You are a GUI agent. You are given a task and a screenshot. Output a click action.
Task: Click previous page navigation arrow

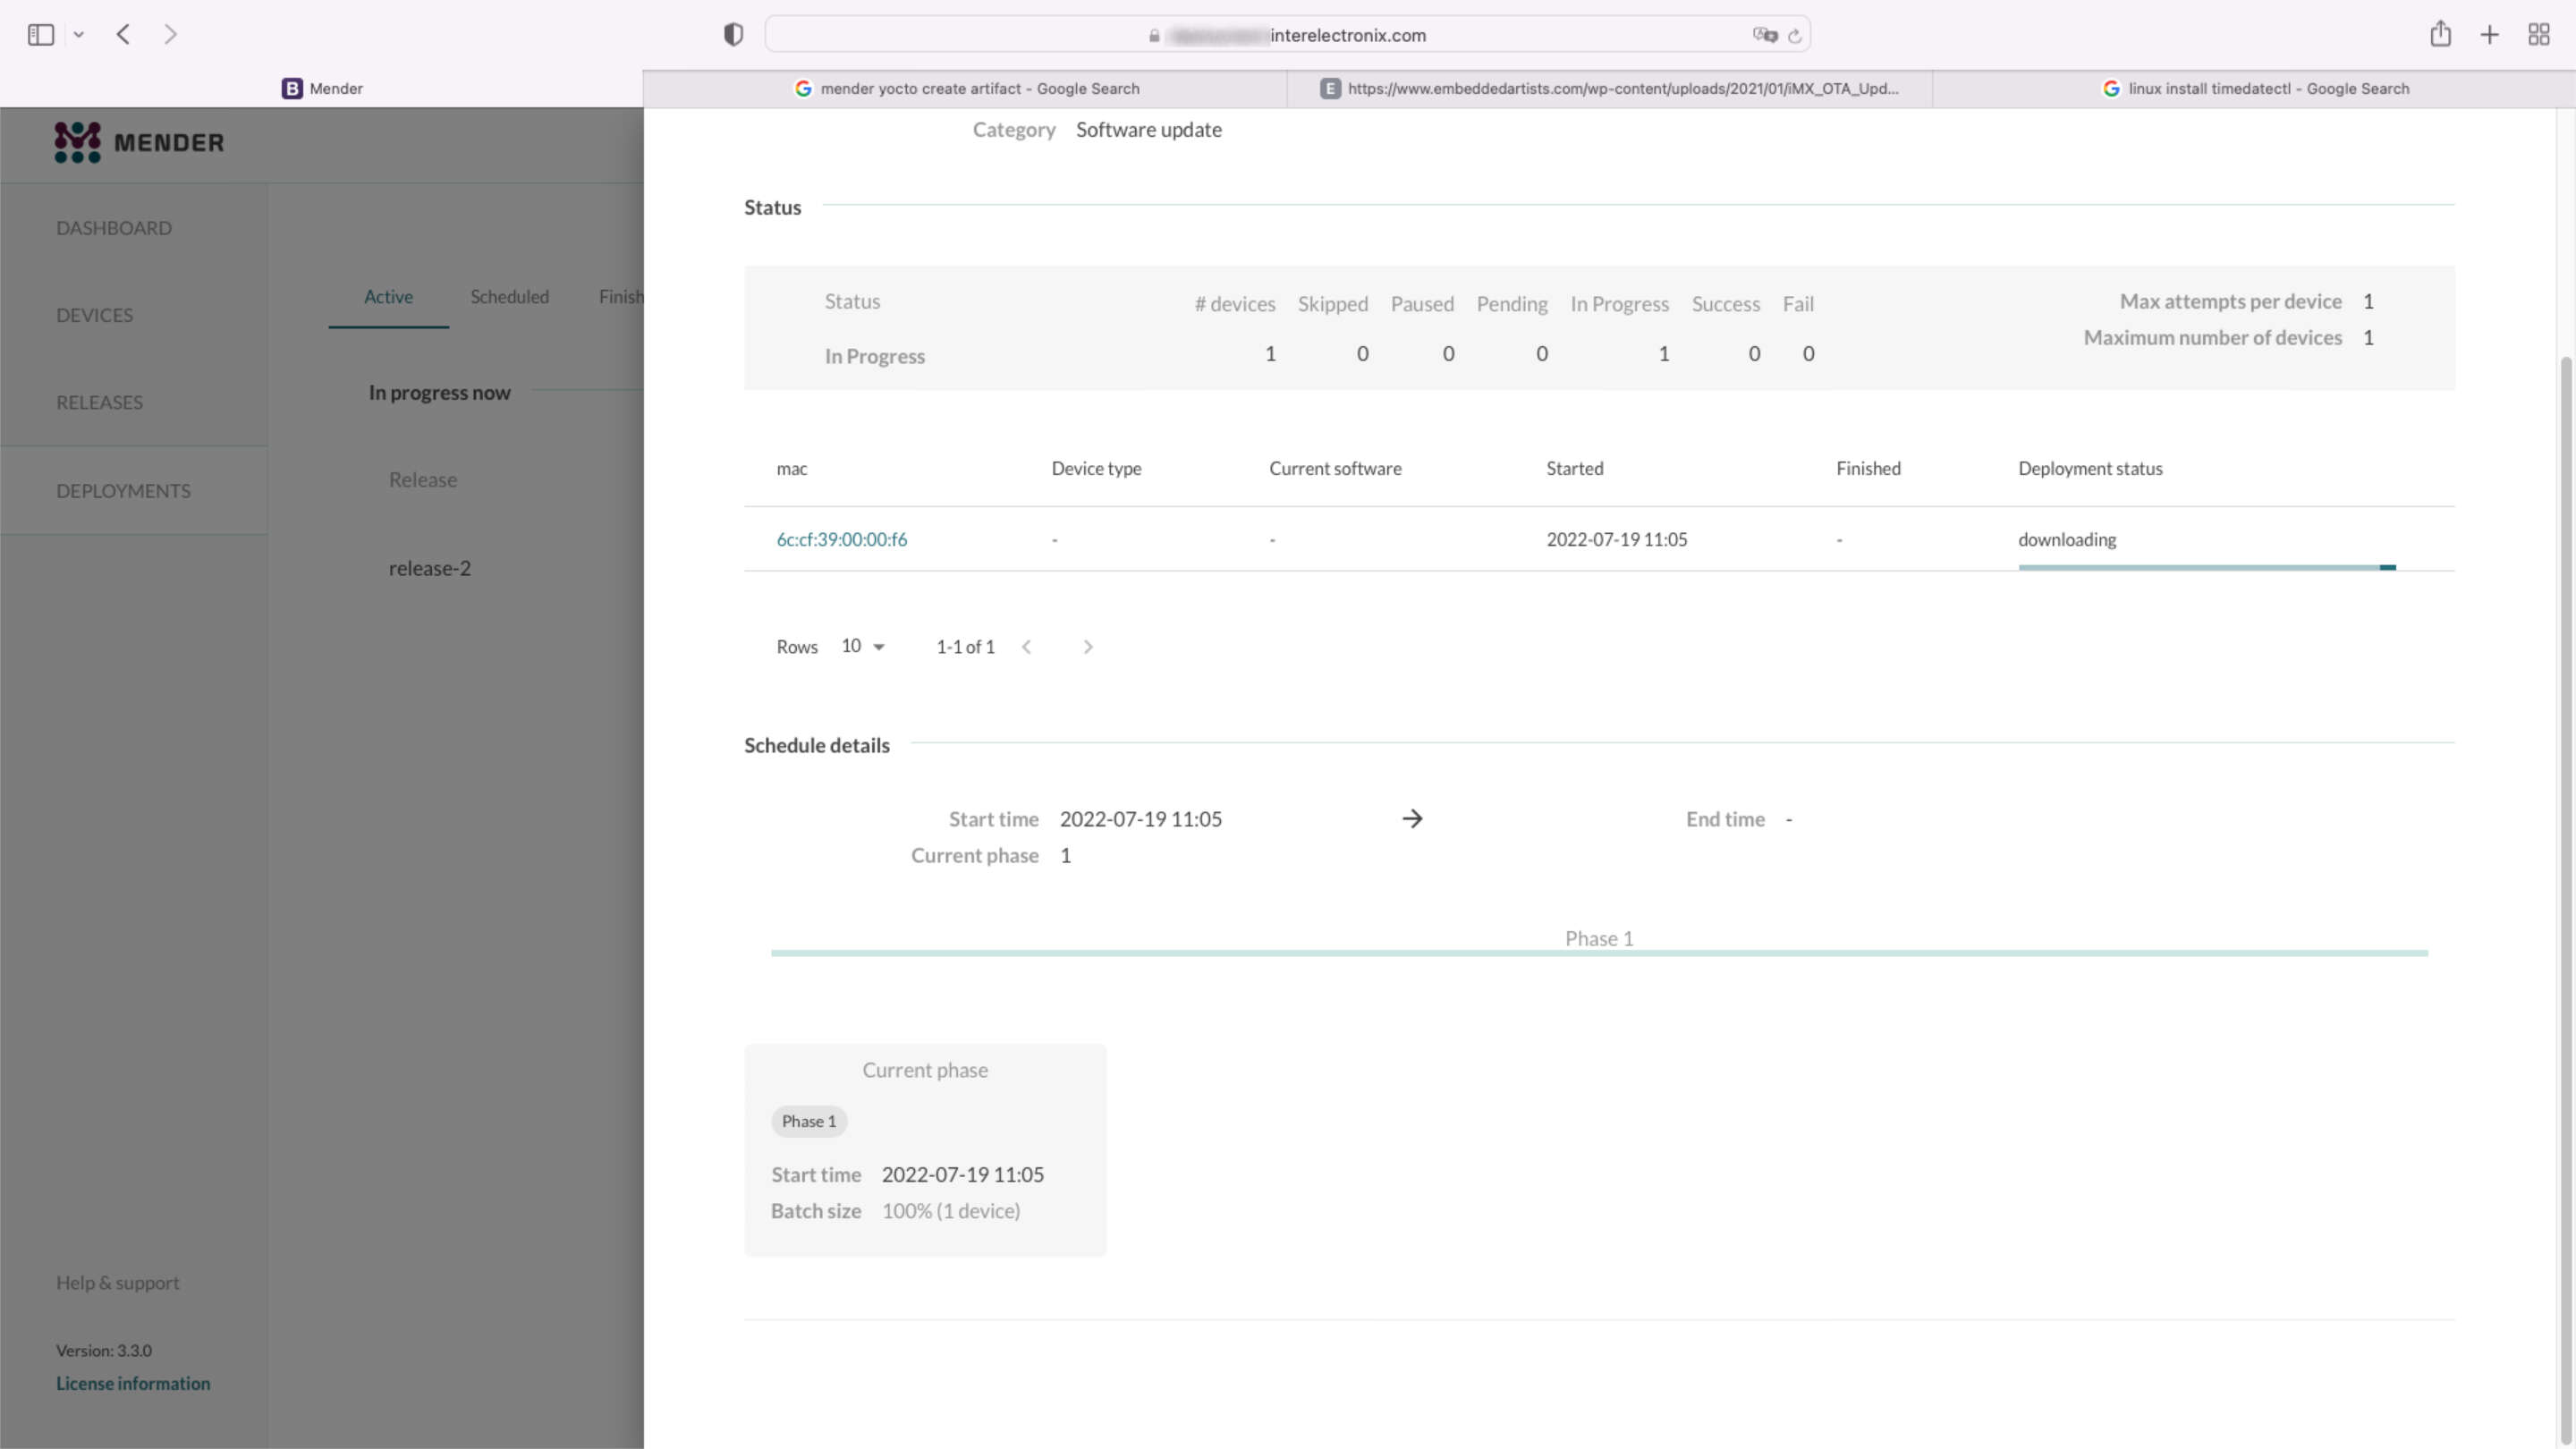[1026, 646]
